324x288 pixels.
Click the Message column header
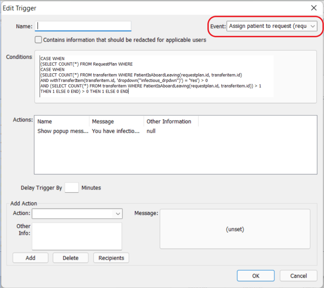117,121
